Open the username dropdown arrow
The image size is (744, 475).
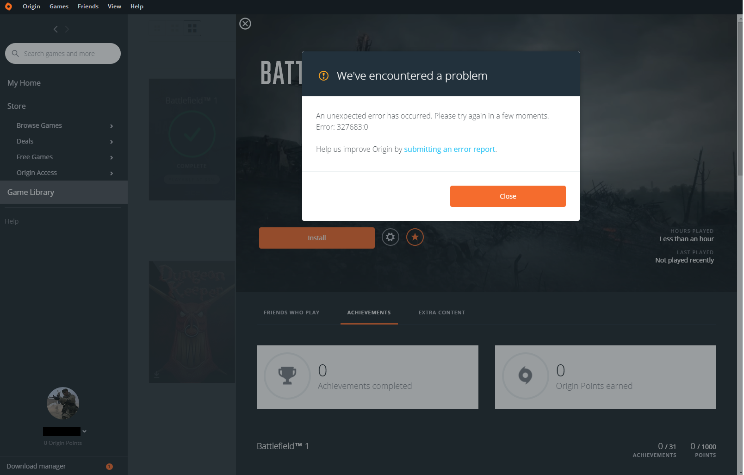(84, 431)
